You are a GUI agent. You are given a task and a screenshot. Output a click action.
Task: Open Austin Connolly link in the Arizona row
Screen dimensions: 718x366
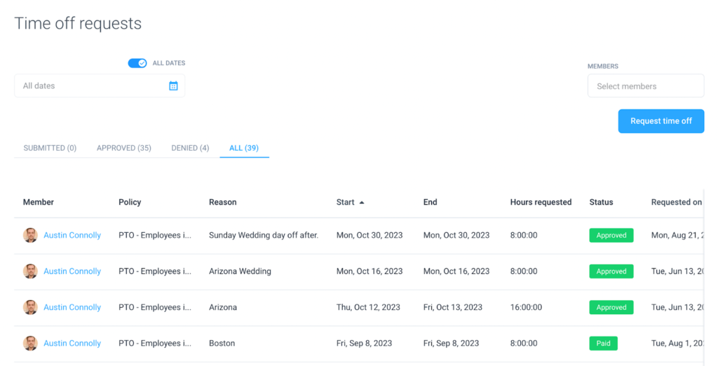point(72,307)
